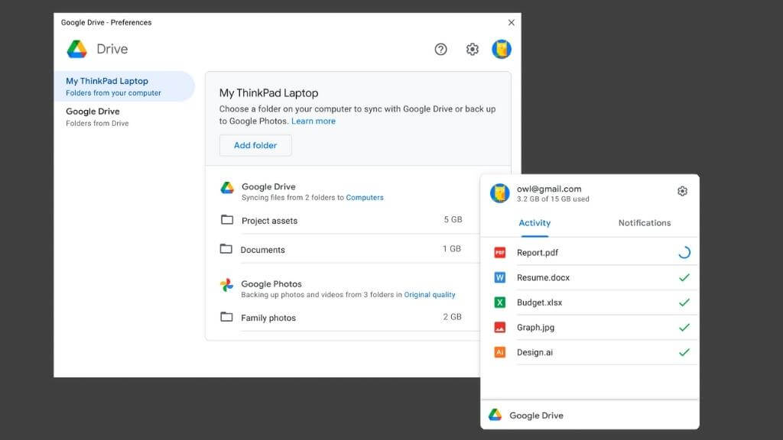
Task: Click the owl avatar in activity popup
Action: (499, 193)
